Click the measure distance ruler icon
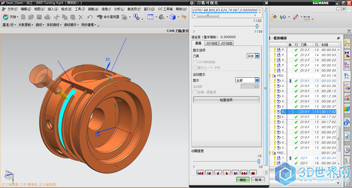Screen dimensions: 352x188 307,18
